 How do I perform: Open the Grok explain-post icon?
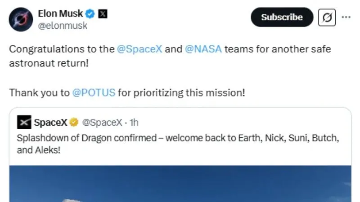(327, 18)
